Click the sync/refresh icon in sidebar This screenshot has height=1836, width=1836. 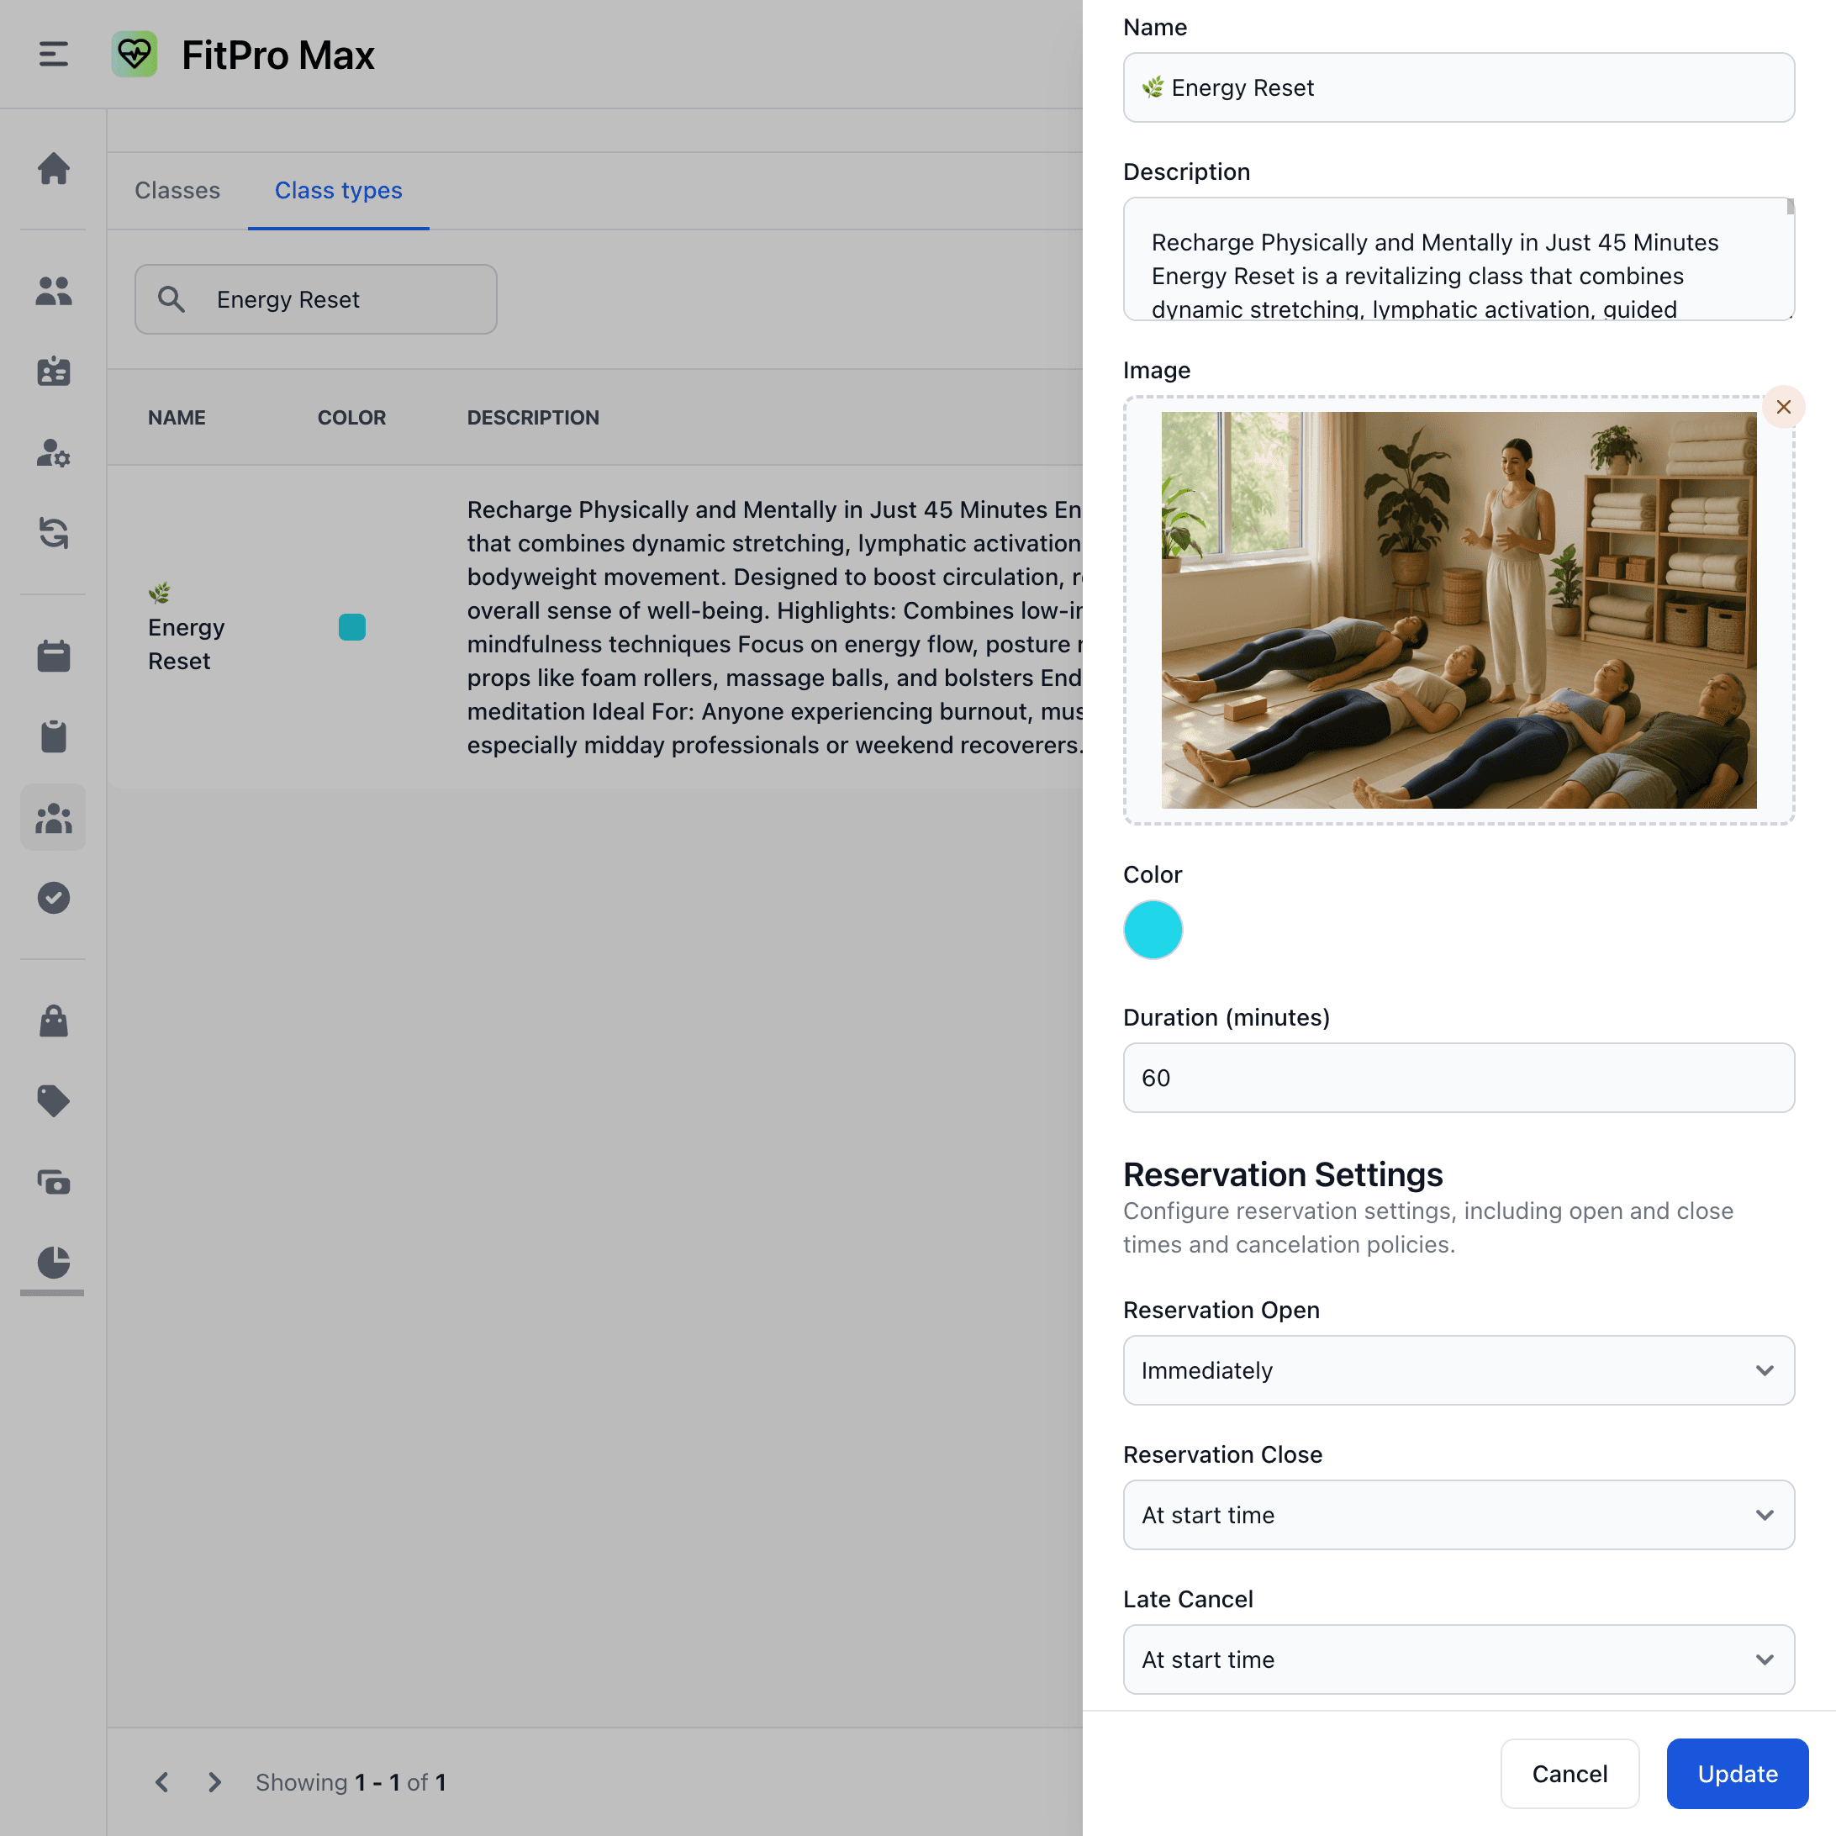pos(54,534)
